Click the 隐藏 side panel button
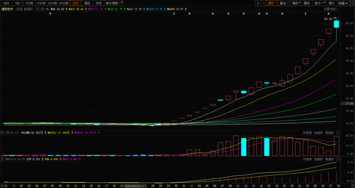The image size is (355, 188). pyautogui.click(x=343, y=3)
